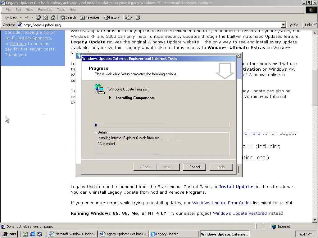Open the History toolbar button
This screenshot has height=238, width=318.
point(112,17)
